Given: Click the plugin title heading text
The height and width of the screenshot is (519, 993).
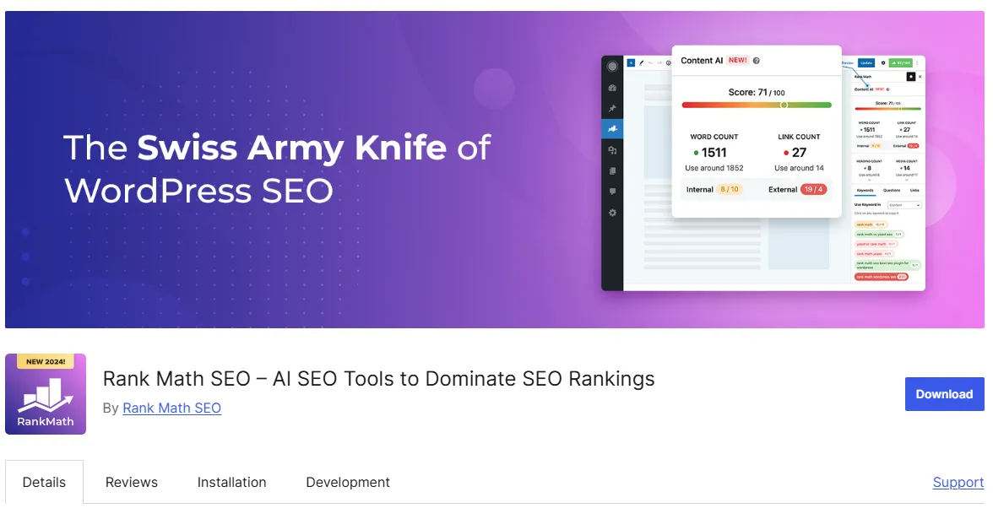Looking at the screenshot, I should [378, 378].
